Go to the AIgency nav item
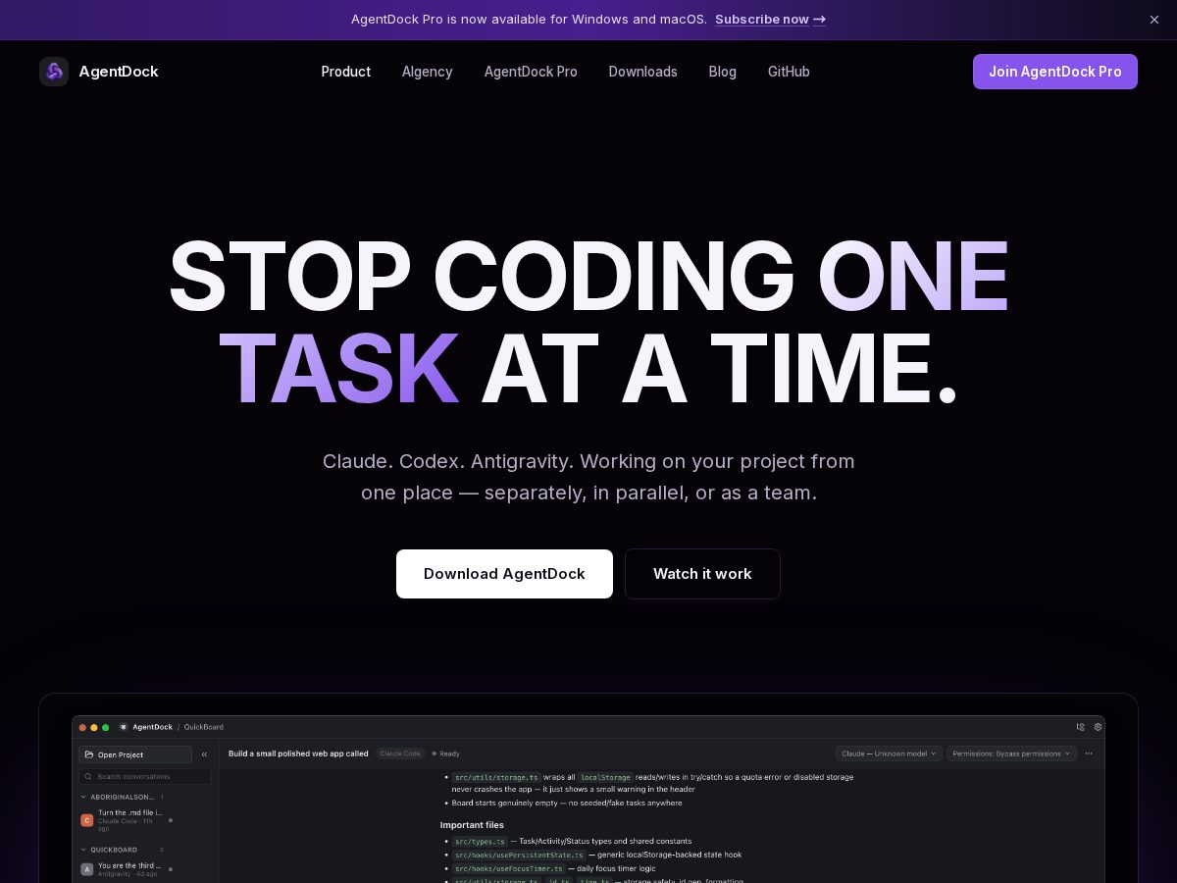The height and width of the screenshot is (883, 1177). (x=428, y=72)
